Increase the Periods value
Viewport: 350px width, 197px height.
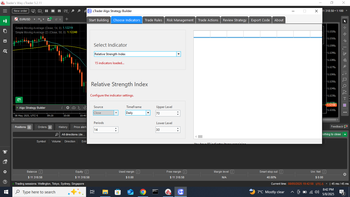point(116,128)
